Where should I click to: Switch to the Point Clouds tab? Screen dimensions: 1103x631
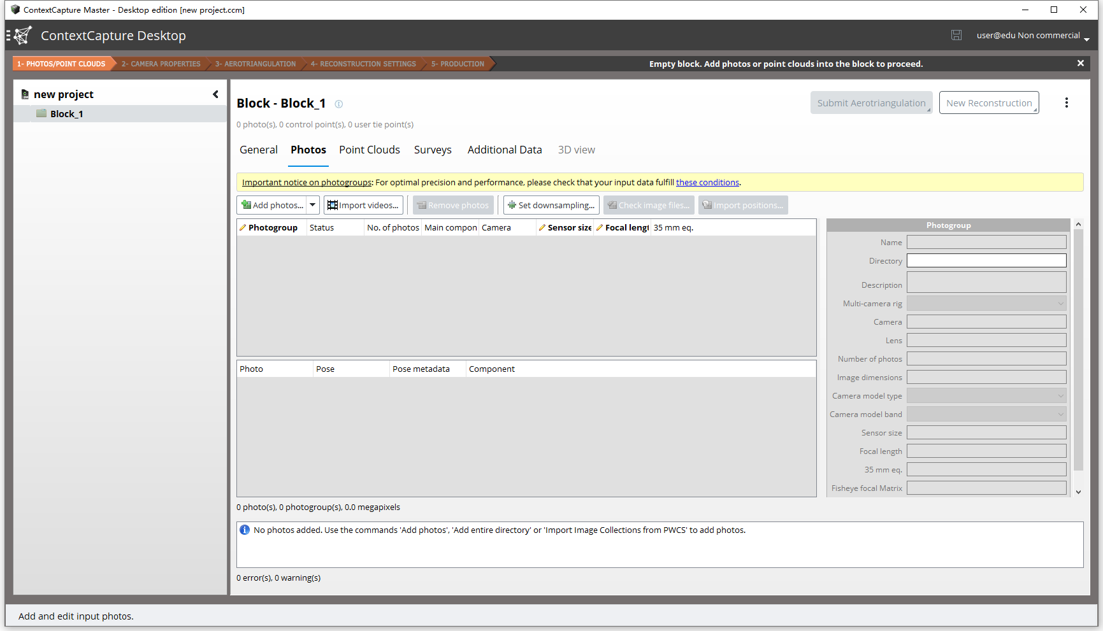click(370, 150)
